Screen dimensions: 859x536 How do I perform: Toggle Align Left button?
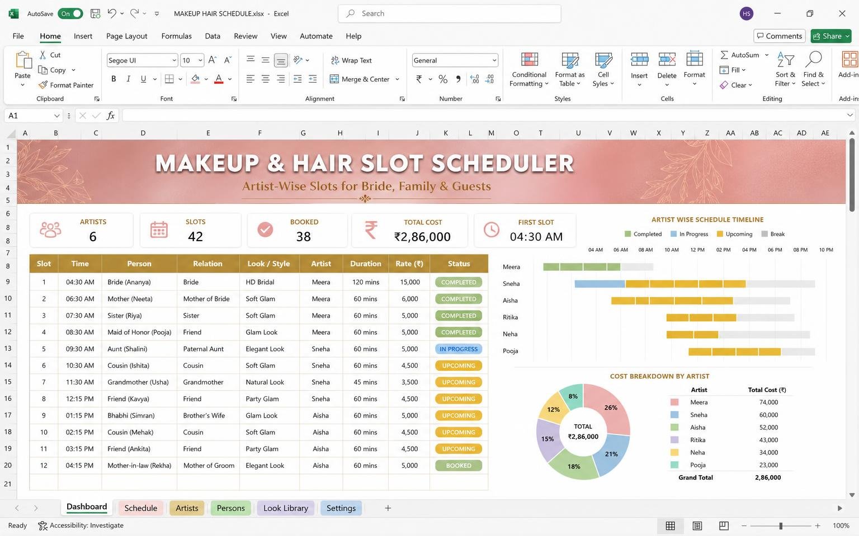coord(251,79)
